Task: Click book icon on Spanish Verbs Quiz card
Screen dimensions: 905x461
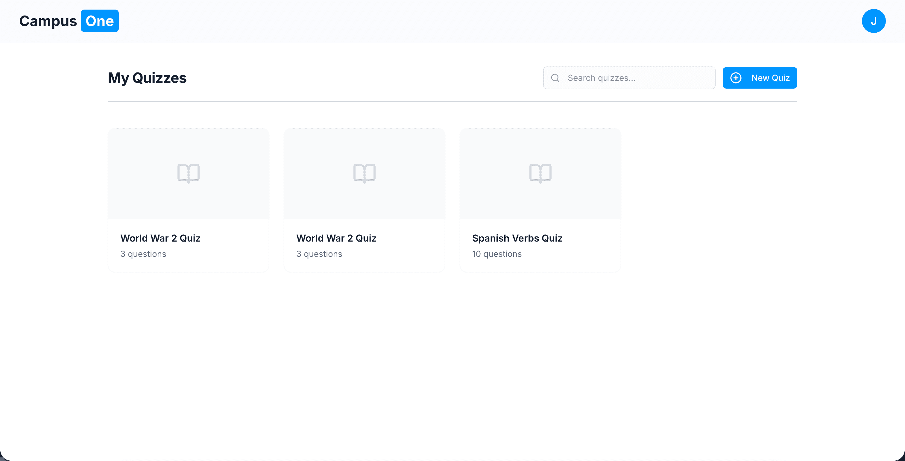Action: click(540, 173)
